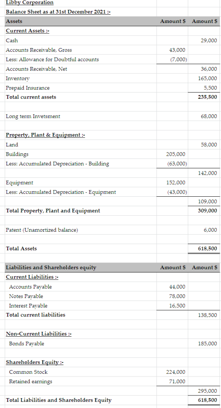Viewport: 221px width, 408px height.
Task: Select the 309,000 total PPE value
Action: [208, 211]
